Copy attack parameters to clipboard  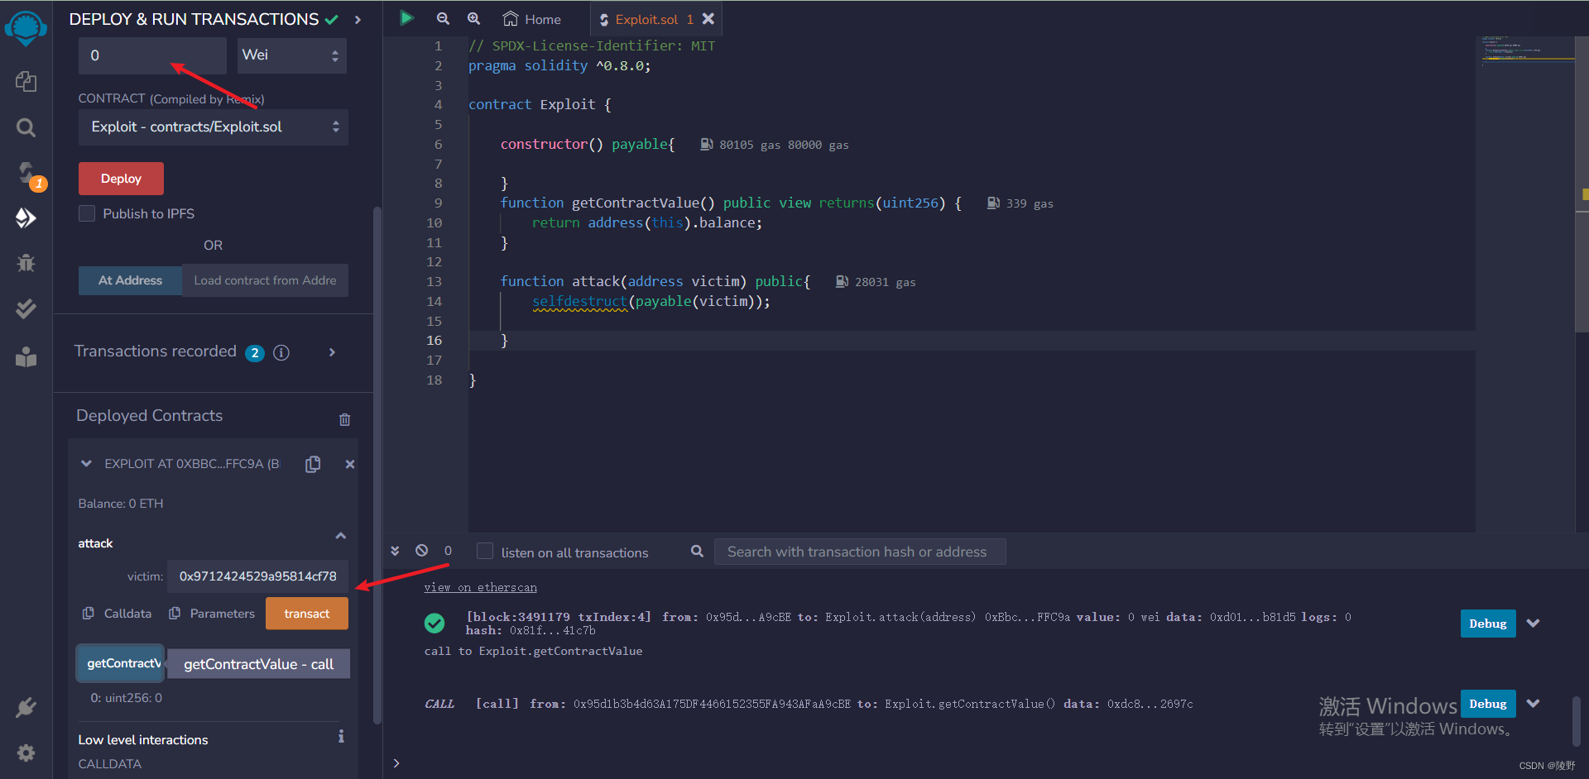[x=175, y=614]
